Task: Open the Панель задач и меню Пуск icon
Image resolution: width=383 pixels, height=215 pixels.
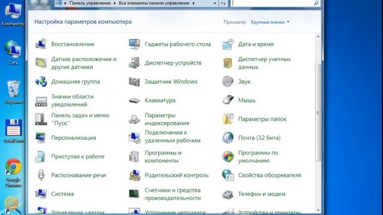Action: (x=41, y=119)
